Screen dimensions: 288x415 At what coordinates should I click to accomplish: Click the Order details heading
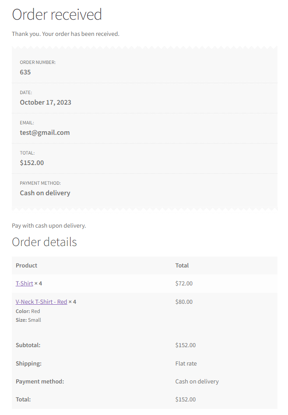[x=44, y=242]
